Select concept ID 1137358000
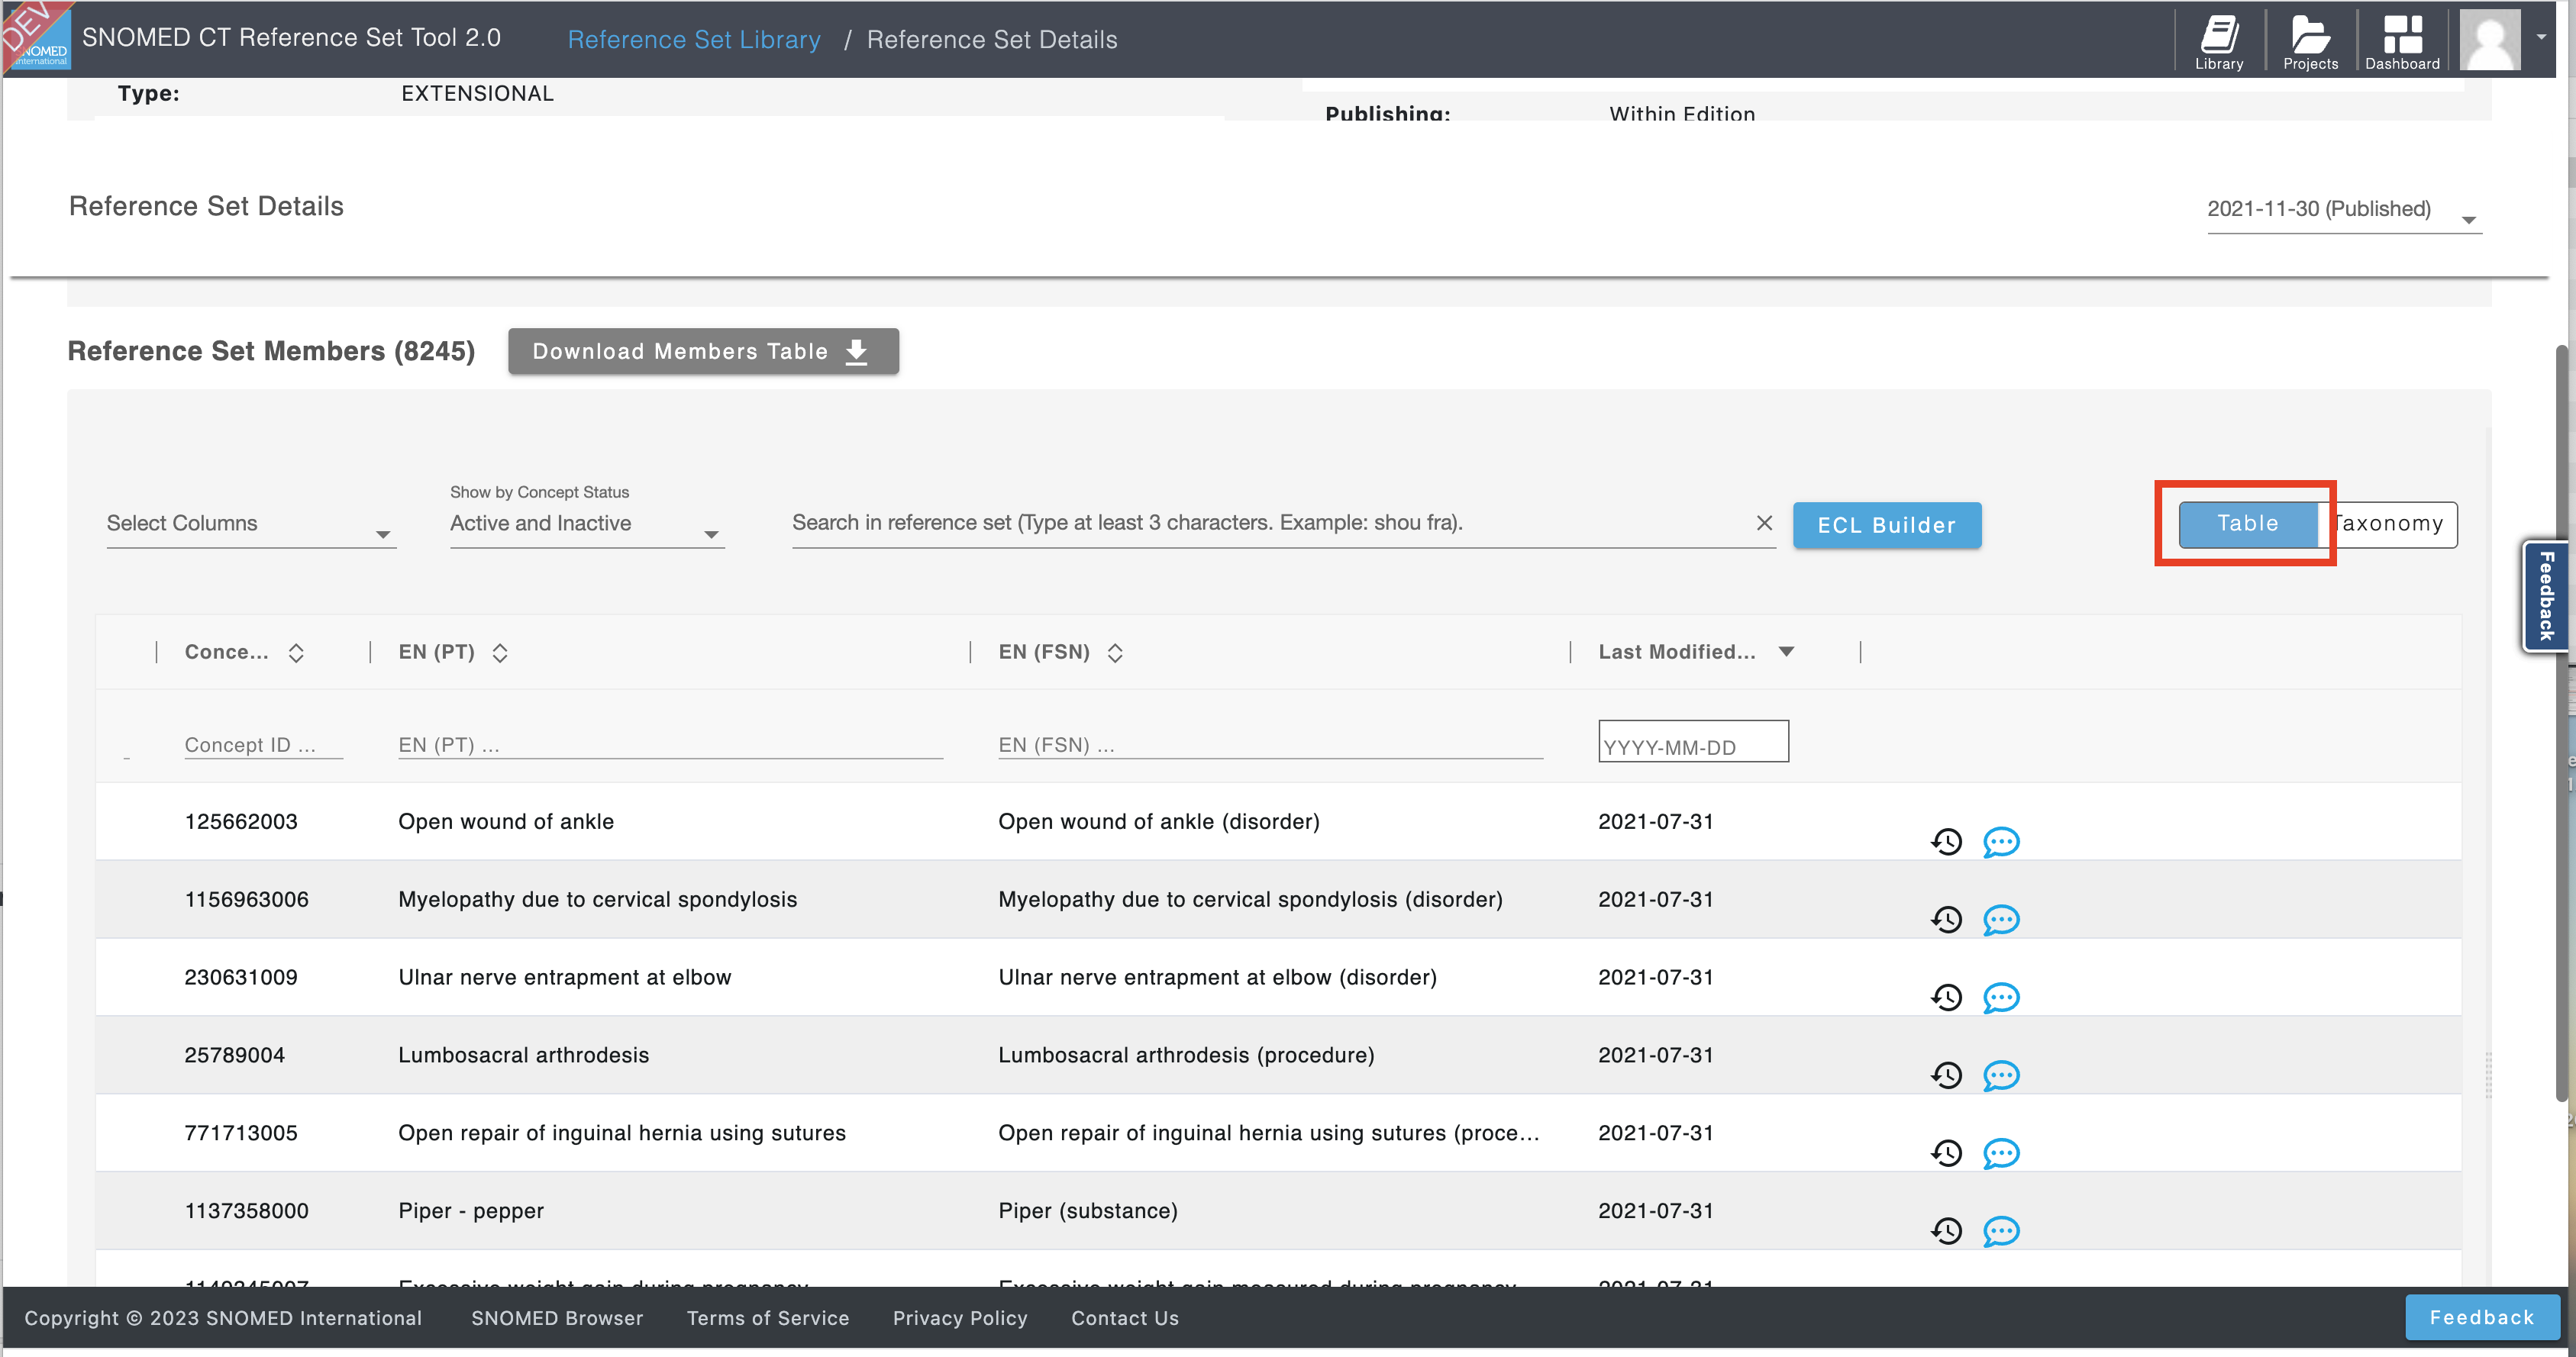Screen dimensions: 2576x1357 tap(246, 1212)
